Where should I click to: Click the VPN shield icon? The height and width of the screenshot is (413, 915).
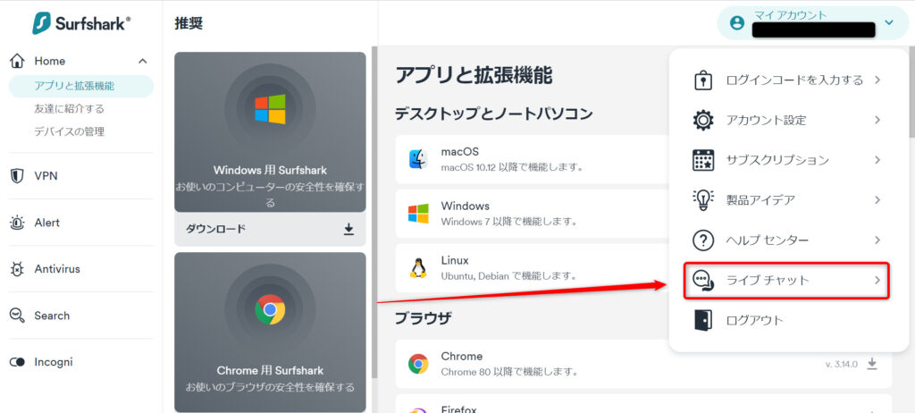tap(18, 176)
